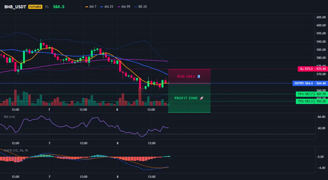328x180 pixels.
Task: Click the 595.00 price axis label
Action: click(321, 33)
